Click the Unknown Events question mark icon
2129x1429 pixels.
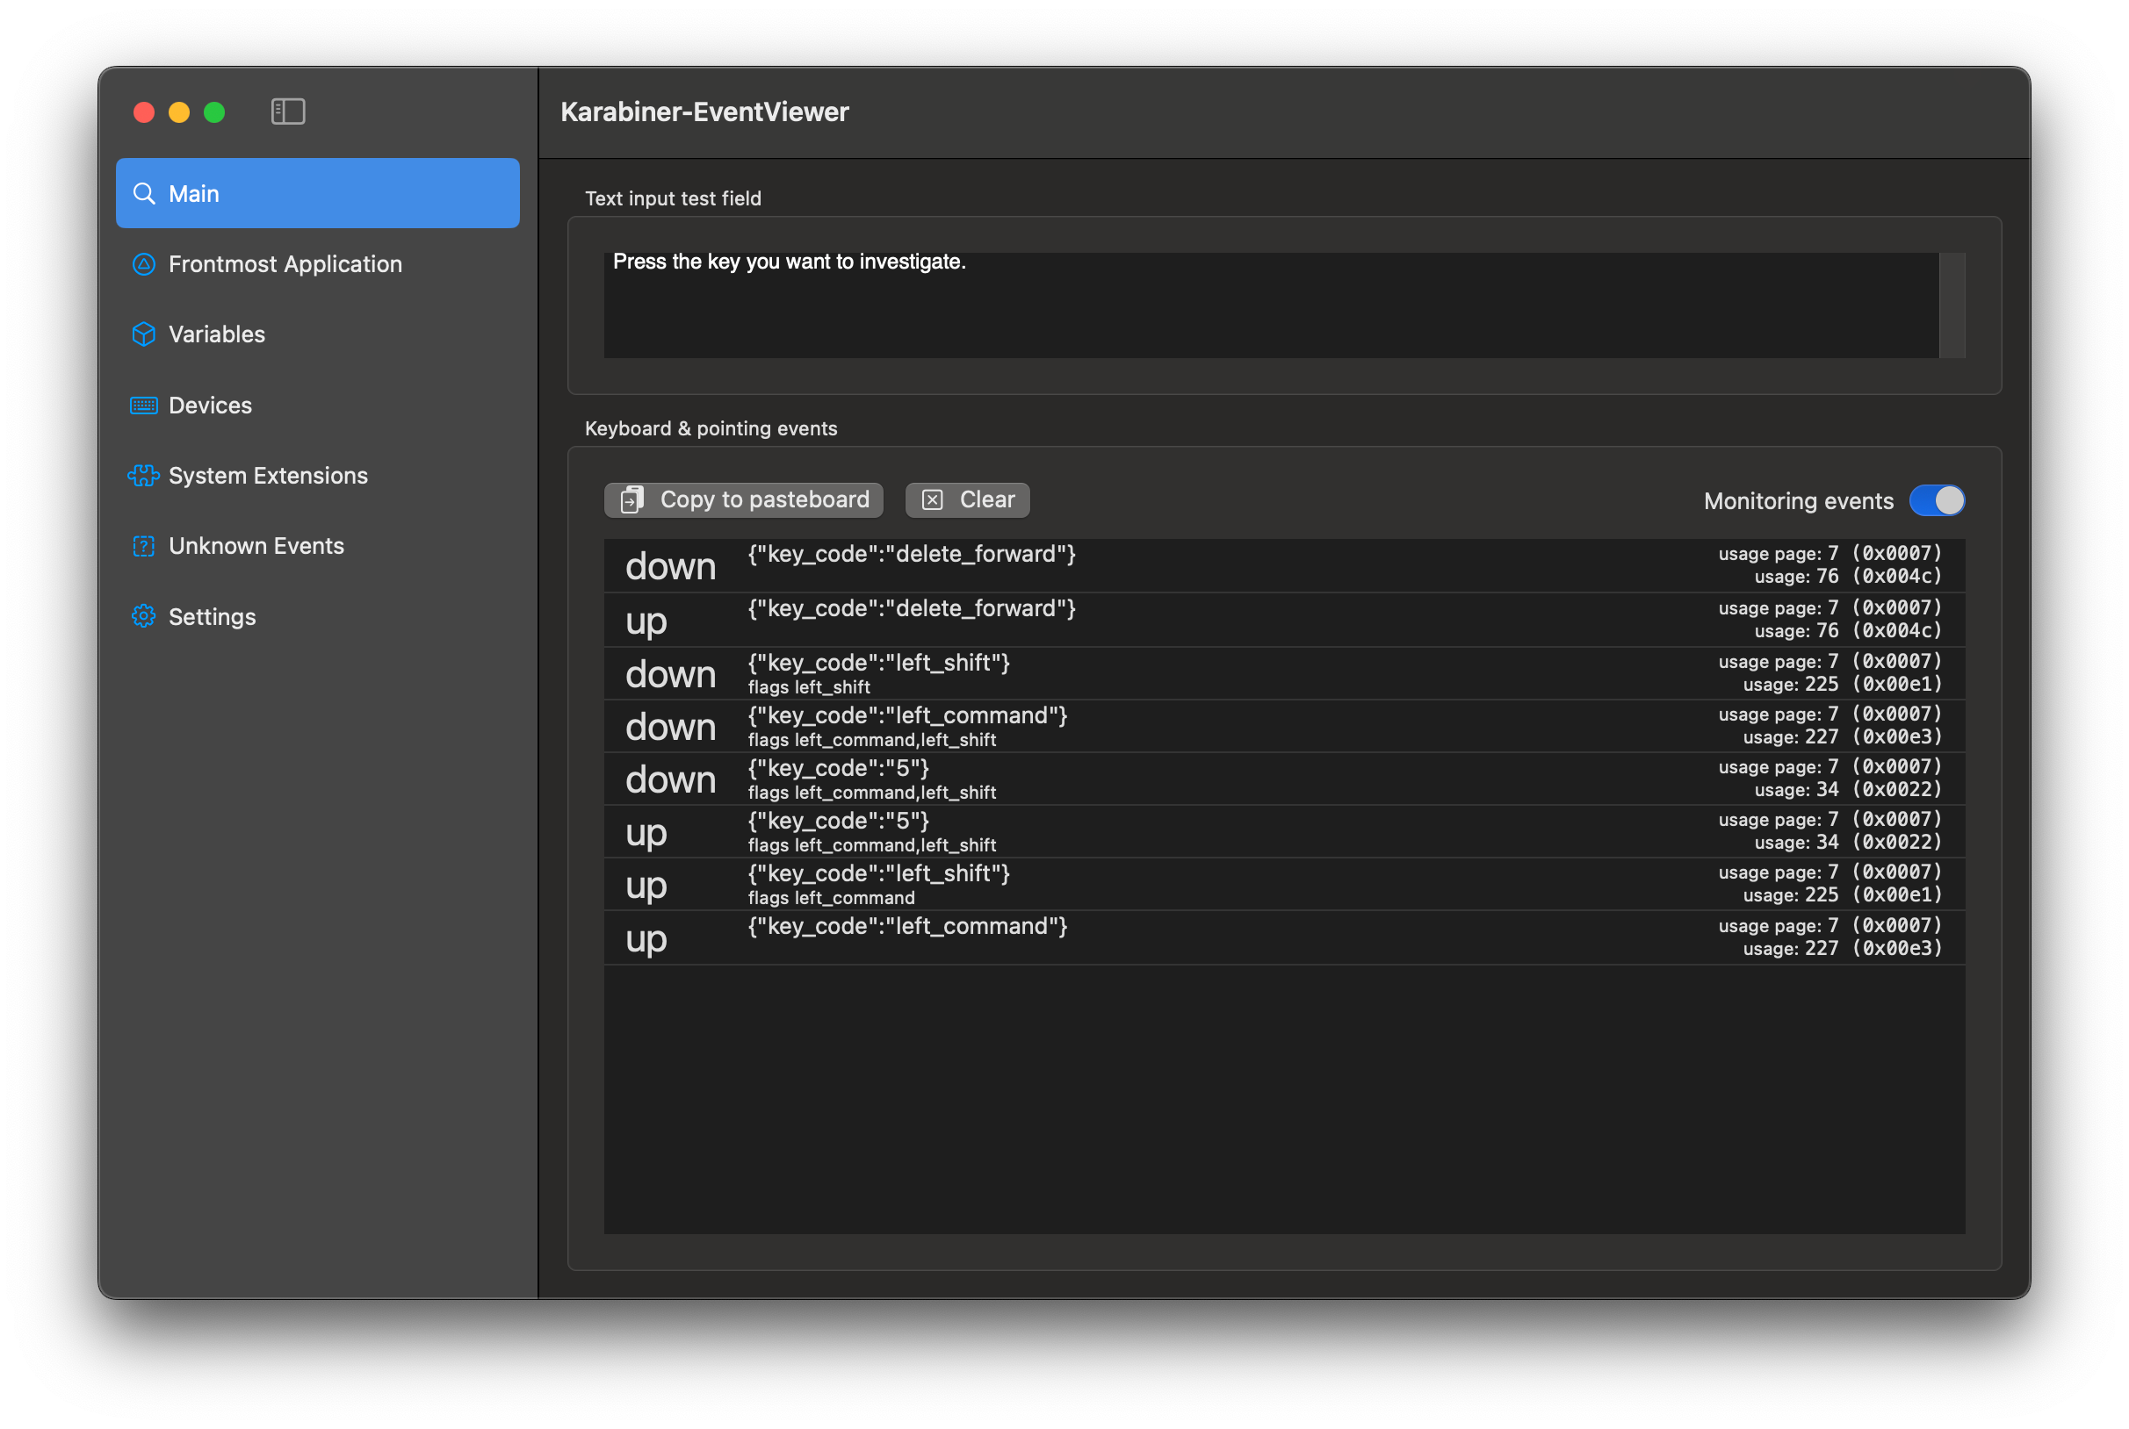[x=143, y=546]
